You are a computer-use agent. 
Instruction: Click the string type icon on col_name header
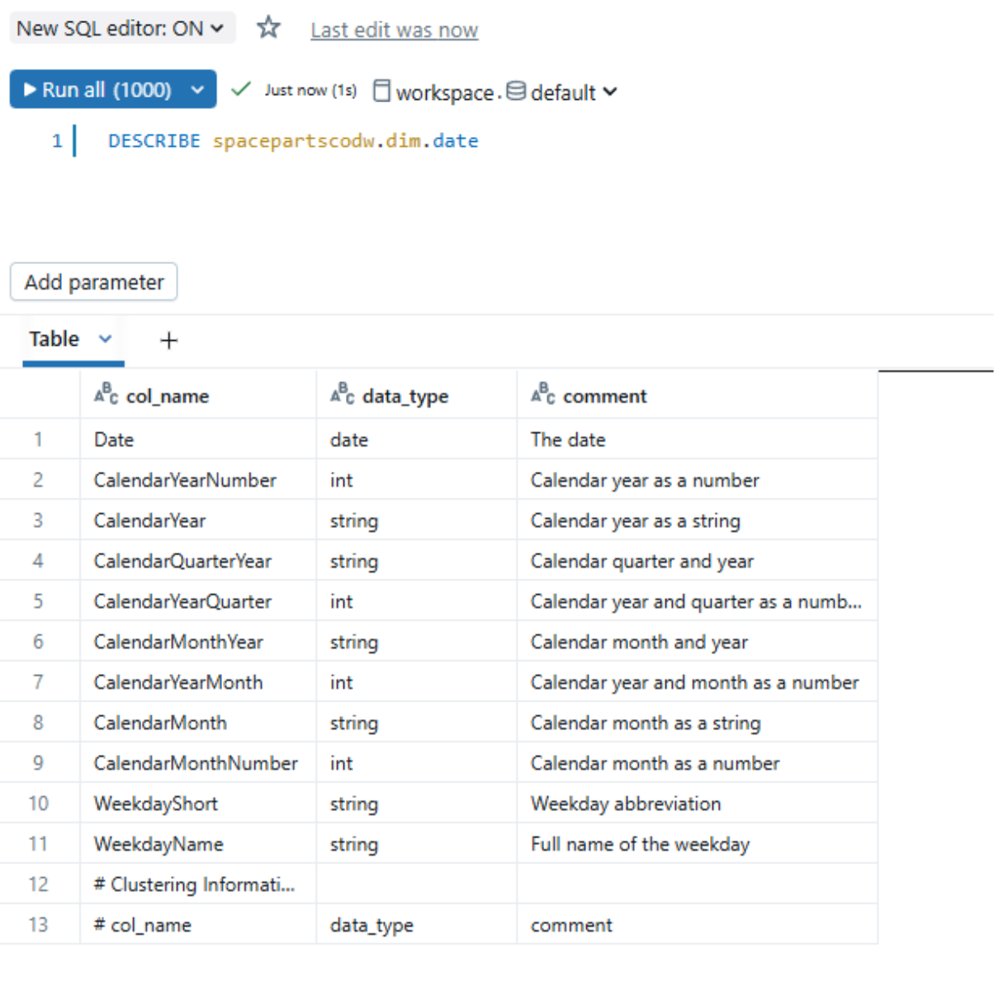pyautogui.click(x=105, y=394)
